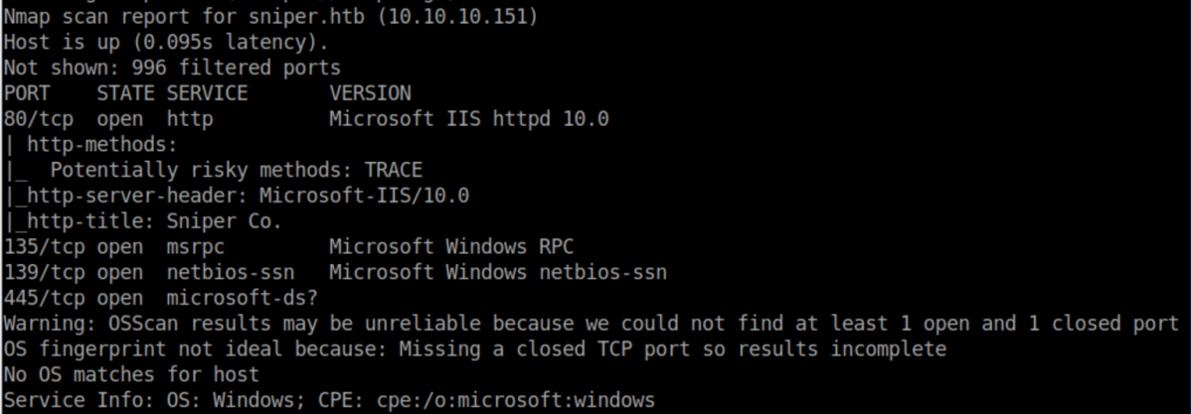1191x414 pixels.
Task: Click the SERVICE column header
Action: (207, 93)
